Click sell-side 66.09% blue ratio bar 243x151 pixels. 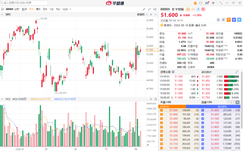(x=213, y=107)
